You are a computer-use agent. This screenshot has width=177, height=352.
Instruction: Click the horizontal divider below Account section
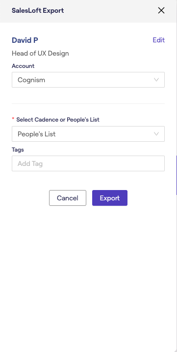tap(88, 103)
